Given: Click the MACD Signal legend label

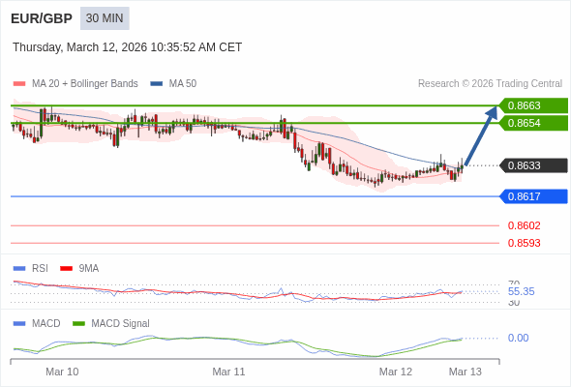Looking at the screenshot, I should [121, 324].
